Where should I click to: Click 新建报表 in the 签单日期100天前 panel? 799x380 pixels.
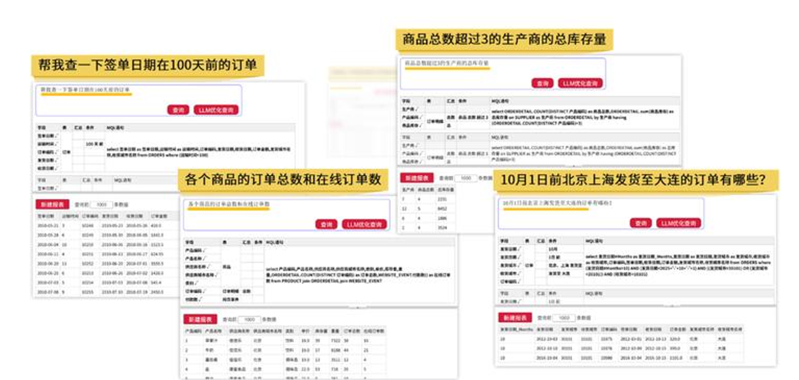pos(52,204)
